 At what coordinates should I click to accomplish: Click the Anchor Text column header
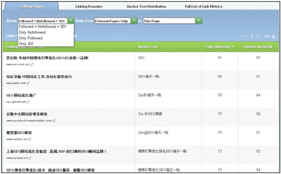(x=148, y=47)
